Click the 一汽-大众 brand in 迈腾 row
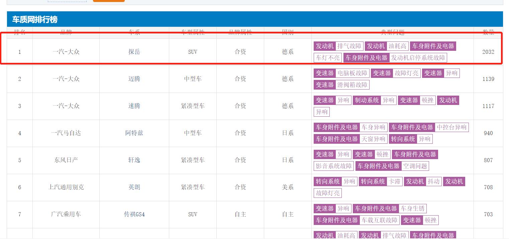This screenshot has width=509, height=239. 66,79
